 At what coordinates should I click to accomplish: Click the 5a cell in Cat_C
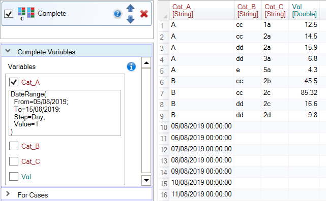coord(275,70)
